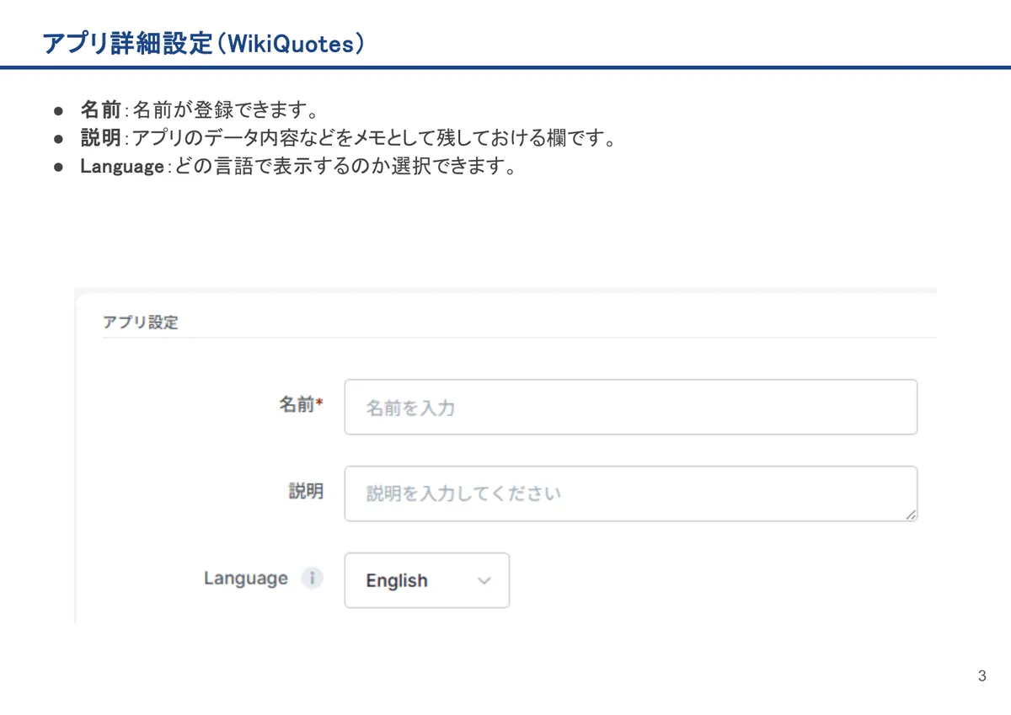Click the アプリ設定 section heading
The width and height of the screenshot is (1011, 715).
pos(140,322)
